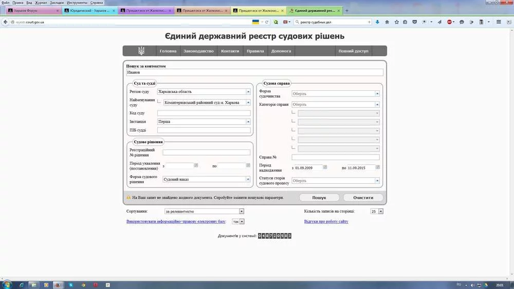
Task: Launch Internet Explorer from taskbar
Action: coord(22,285)
